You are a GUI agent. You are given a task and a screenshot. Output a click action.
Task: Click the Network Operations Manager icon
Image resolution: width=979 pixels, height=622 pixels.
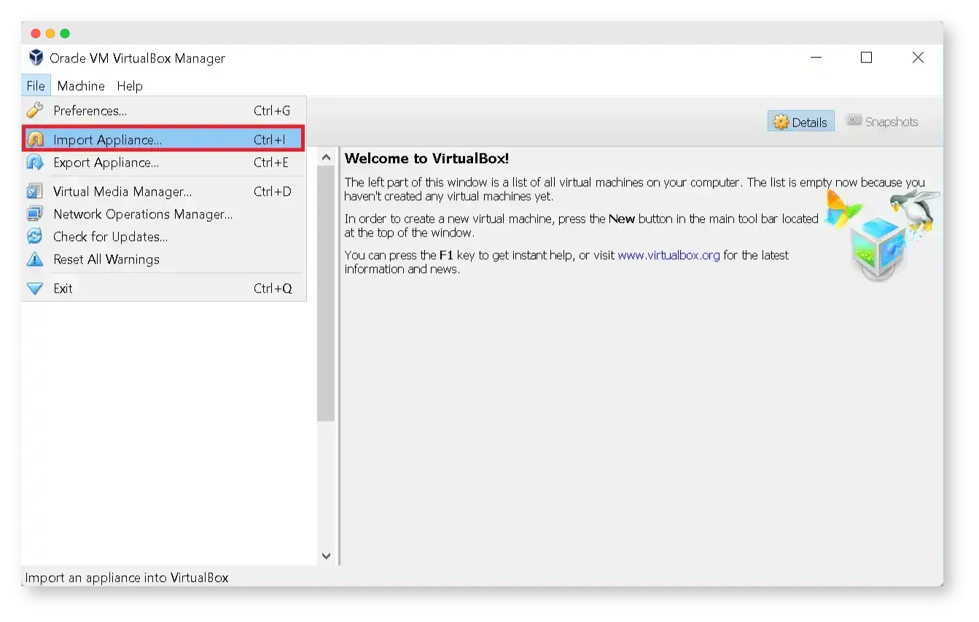[x=35, y=214]
